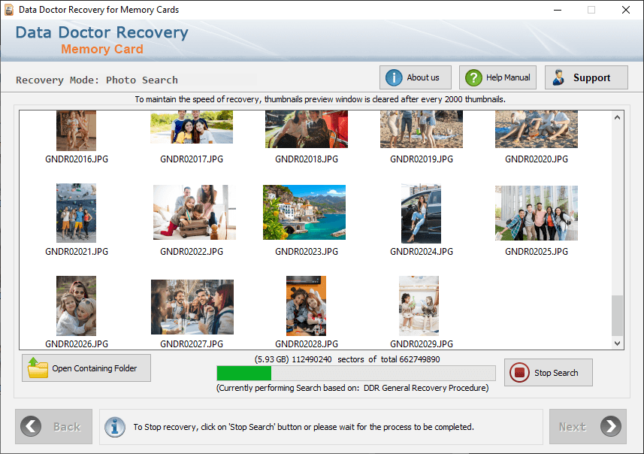Click the file name GNDR02026.JPG

pos(77,344)
